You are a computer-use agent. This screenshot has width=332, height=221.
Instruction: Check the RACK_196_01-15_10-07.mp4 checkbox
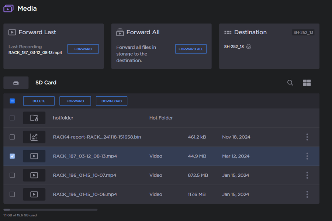click(x=12, y=176)
